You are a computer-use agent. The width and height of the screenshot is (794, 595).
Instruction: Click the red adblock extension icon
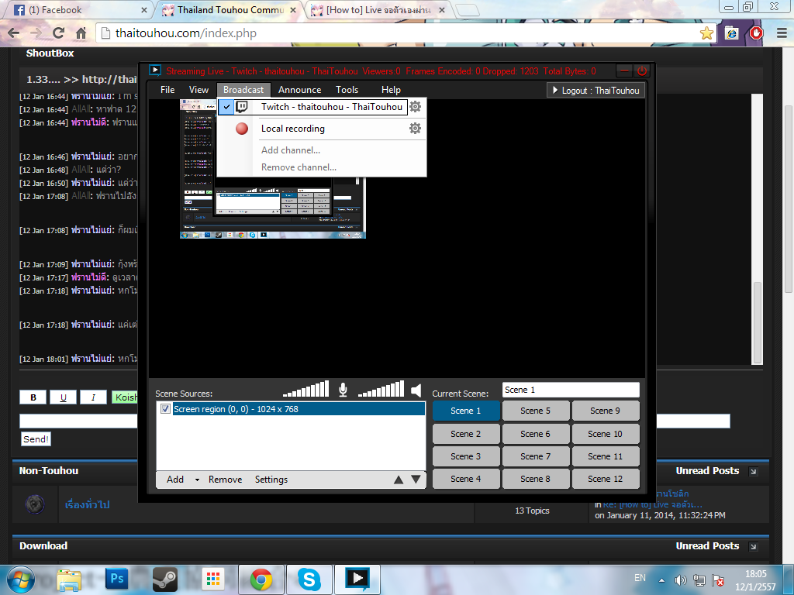tap(757, 33)
